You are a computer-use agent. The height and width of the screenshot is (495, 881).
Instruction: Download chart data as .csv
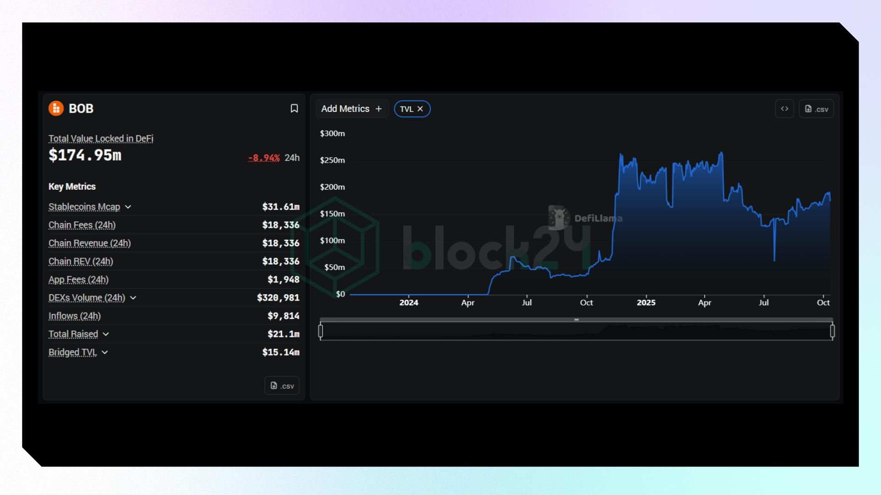(x=816, y=109)
